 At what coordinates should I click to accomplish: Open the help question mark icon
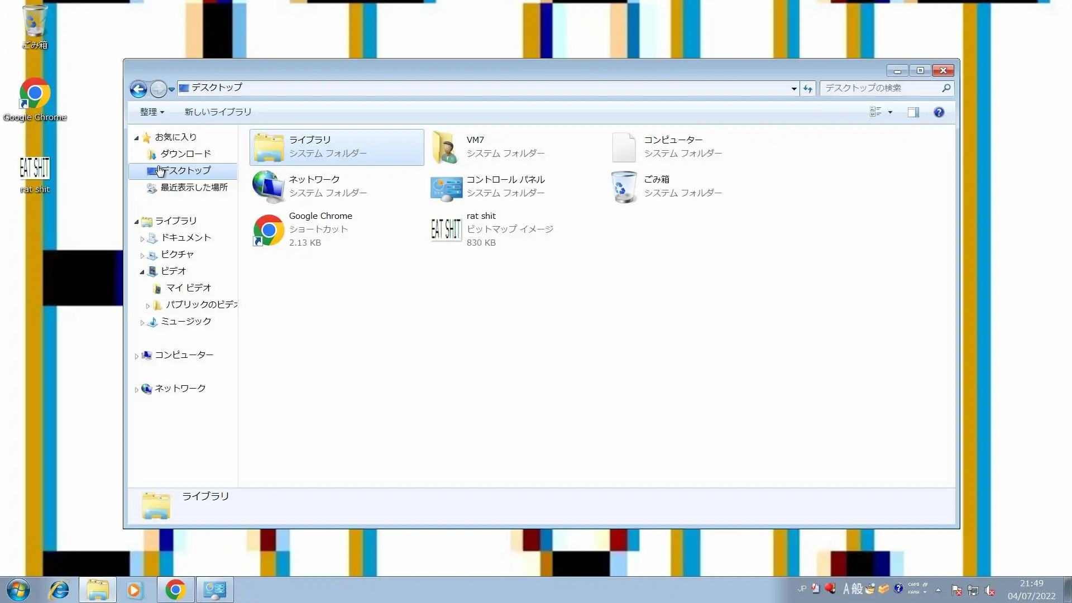(939, 112)
